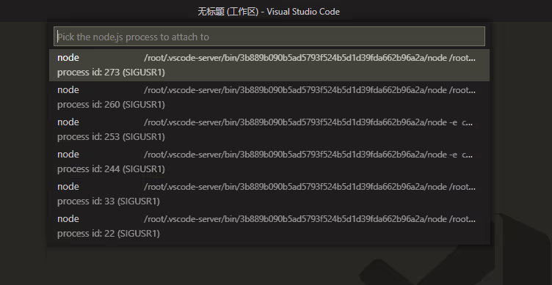The width and height of the screenshot is (552, 285).
Task: Select node process id 260
Action: tap(269, 97)
